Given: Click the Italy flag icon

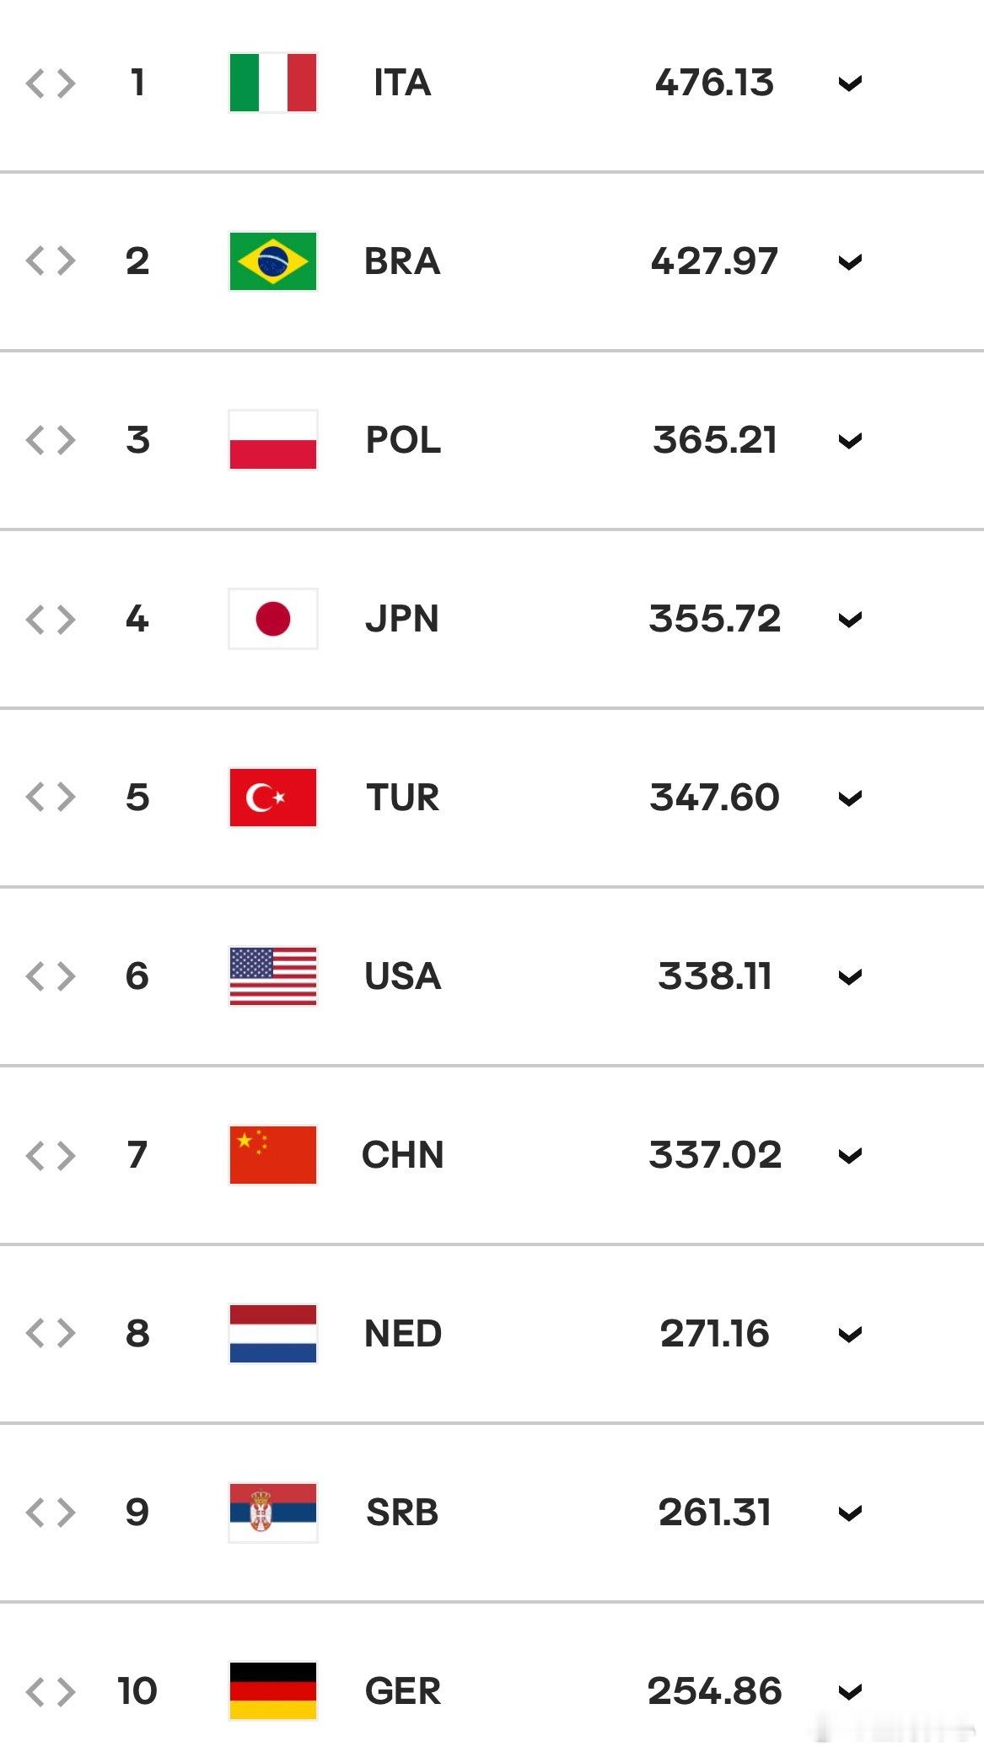Looking at the screenshot, I should (x=273, y=83).
